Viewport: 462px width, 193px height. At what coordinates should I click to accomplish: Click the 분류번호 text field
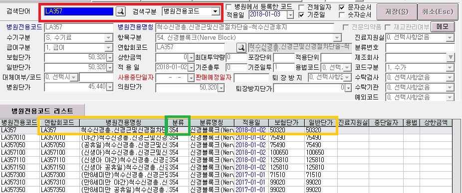click(420, 47)
